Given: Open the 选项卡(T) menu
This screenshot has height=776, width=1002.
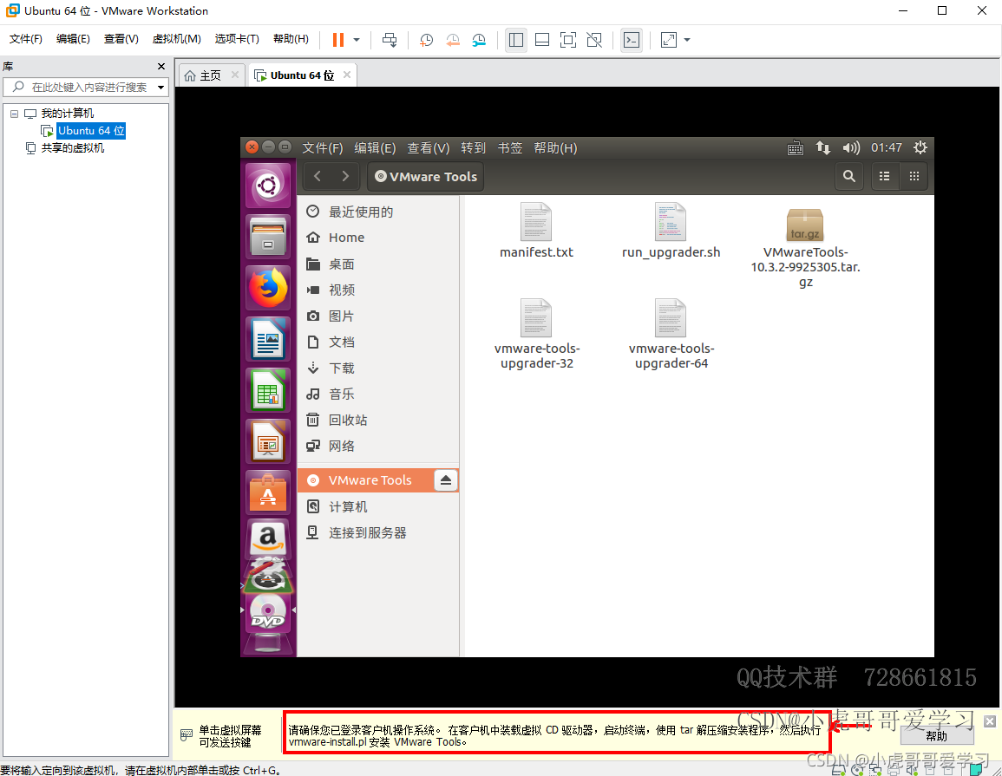Looking at the screenshot, I should [237, 39].
